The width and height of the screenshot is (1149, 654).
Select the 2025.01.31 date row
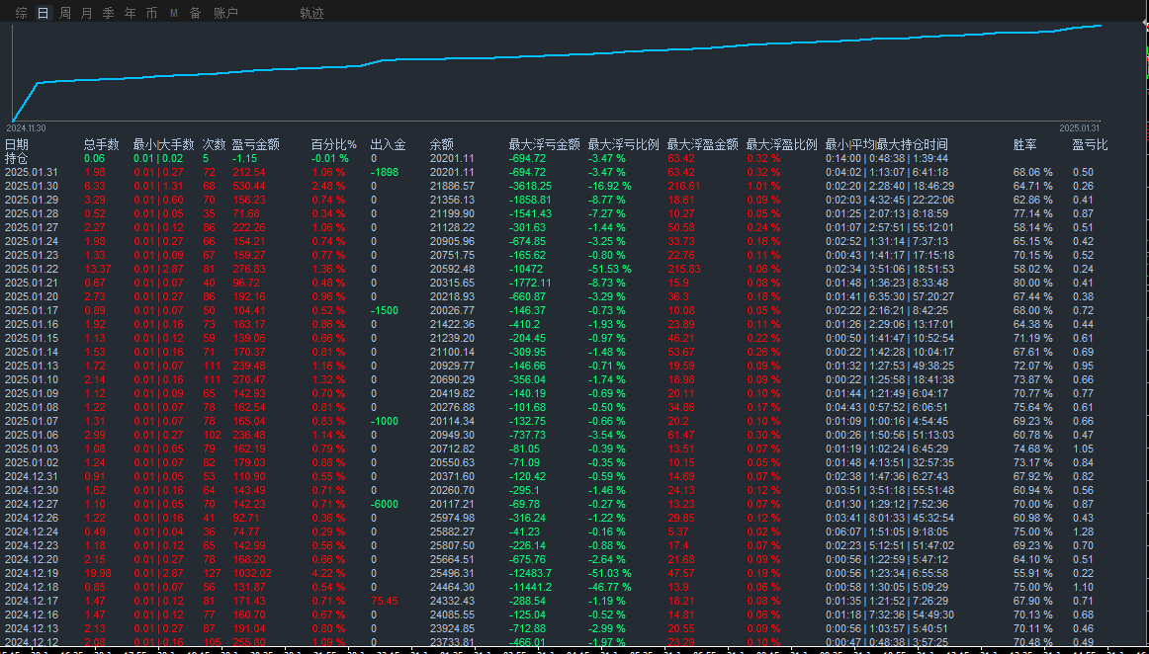(x=31, y=172)
